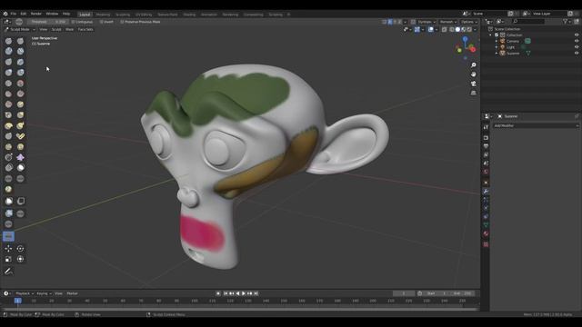Open viewport shading options dropdown arrow
Image resolution: width=582 pixels, height=327 pixels.
tap(476, 29)
